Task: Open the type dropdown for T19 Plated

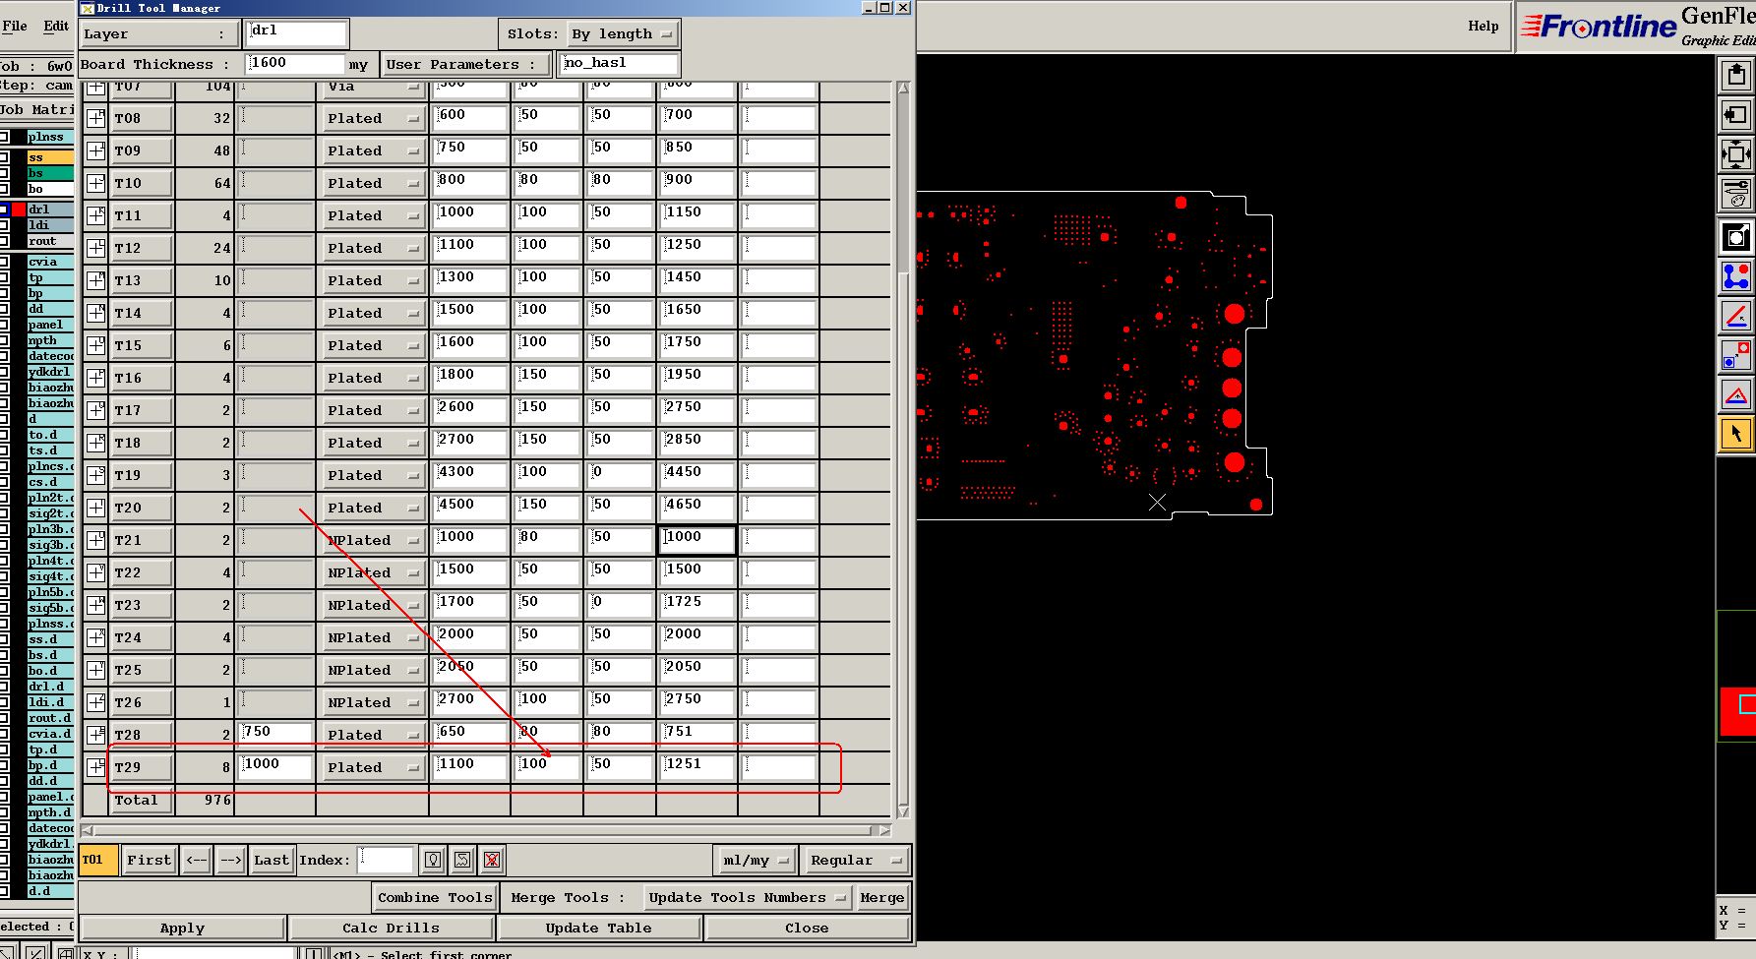Action: (374, 475)
